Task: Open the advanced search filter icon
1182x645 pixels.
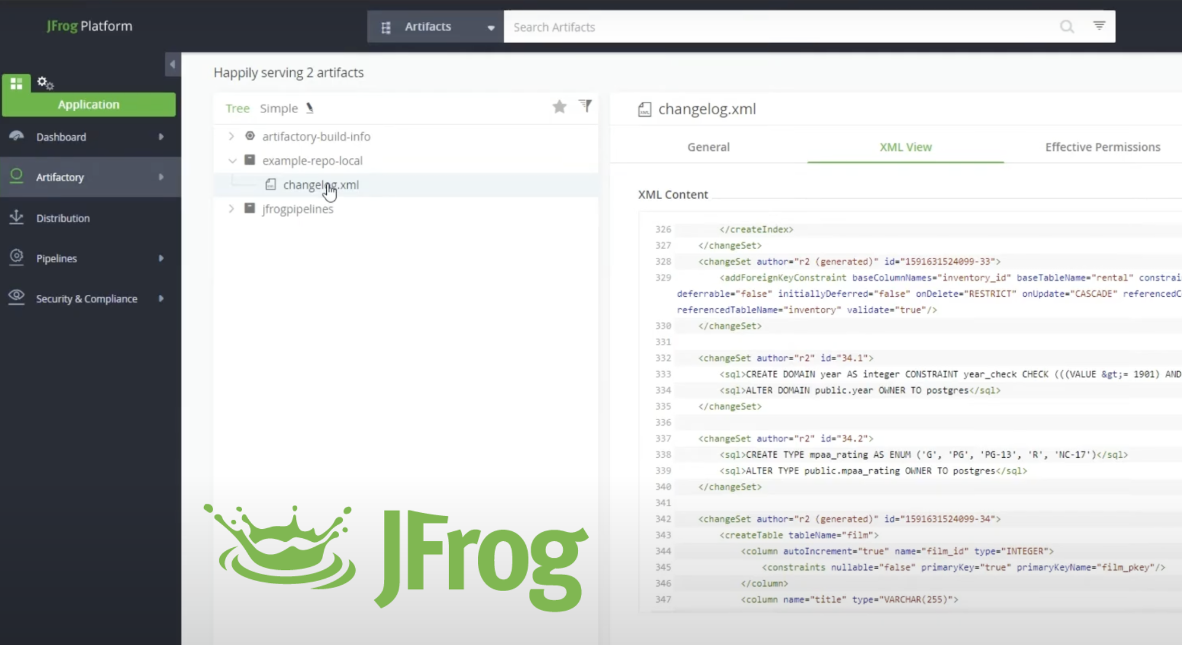Action: pos(1099,25)
